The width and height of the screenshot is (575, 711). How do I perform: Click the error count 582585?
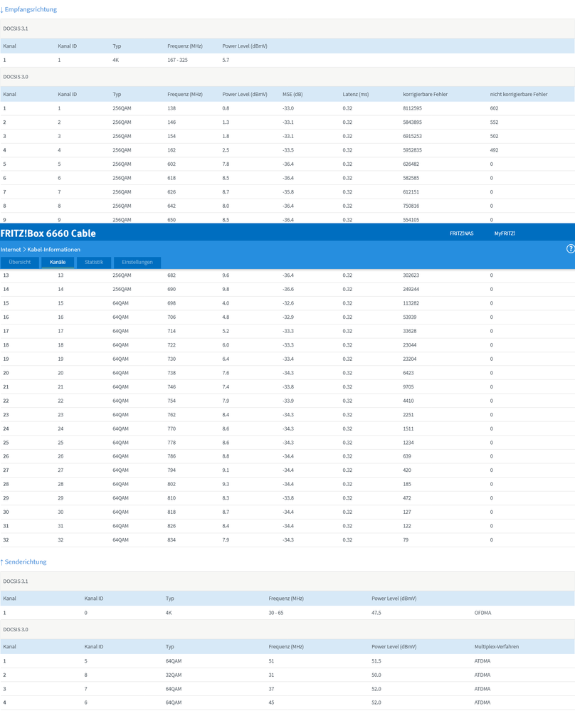(x=411, y=178)
